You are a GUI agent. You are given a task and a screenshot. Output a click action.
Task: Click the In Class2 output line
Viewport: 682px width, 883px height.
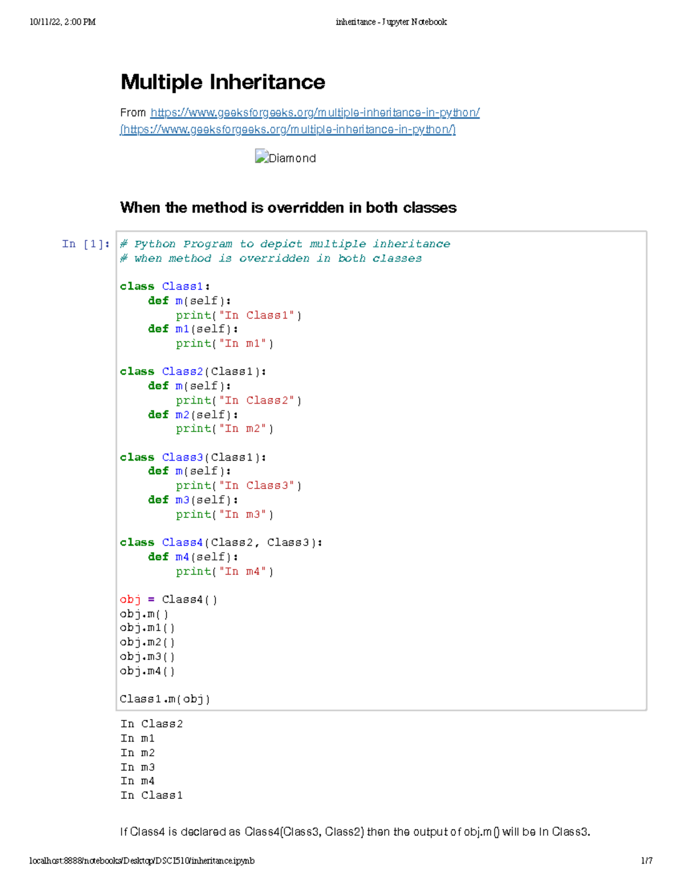pyautogui.click(x=152, y=723)
